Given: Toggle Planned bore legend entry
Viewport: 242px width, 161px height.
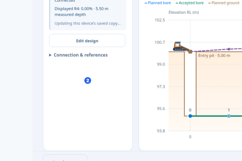Looking at the screenshot, I should pyautogui.click(x=158, y=3).
